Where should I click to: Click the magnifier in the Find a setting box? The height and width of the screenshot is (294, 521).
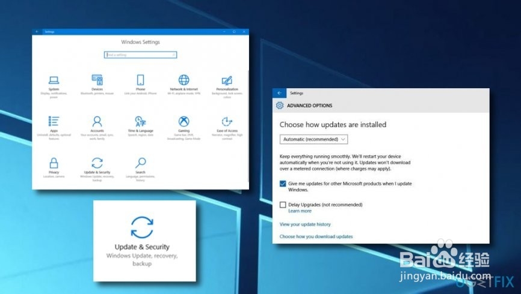[174, 55]
